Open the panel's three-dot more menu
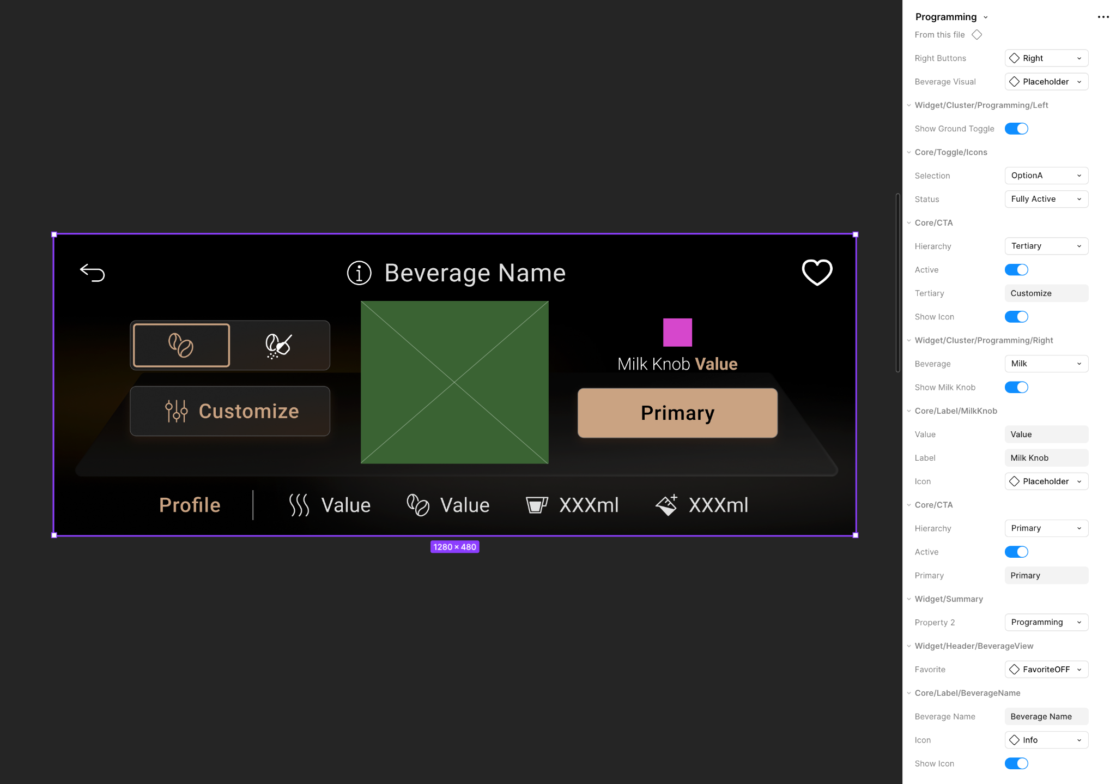1116x784 pixels. (1103, 17)
